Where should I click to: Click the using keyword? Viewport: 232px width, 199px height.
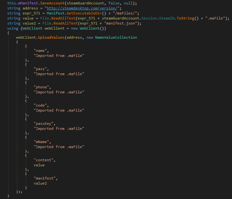click(13, 28)
